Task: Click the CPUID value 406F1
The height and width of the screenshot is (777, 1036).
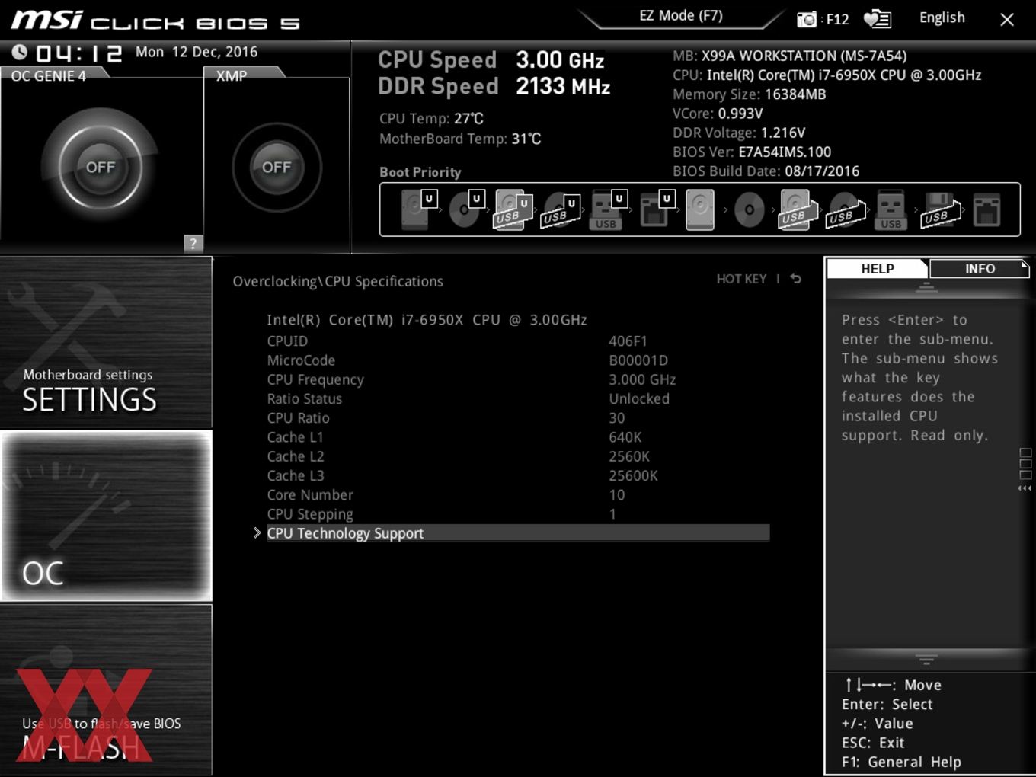Action: coord(628,341)
